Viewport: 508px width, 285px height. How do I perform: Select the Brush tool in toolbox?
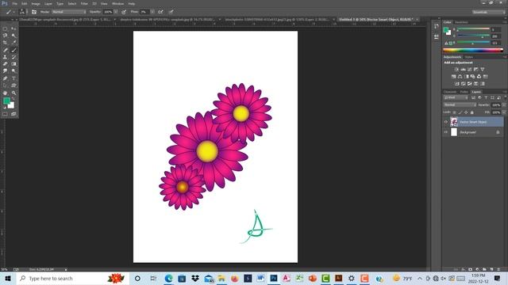(x=13, y=50)
